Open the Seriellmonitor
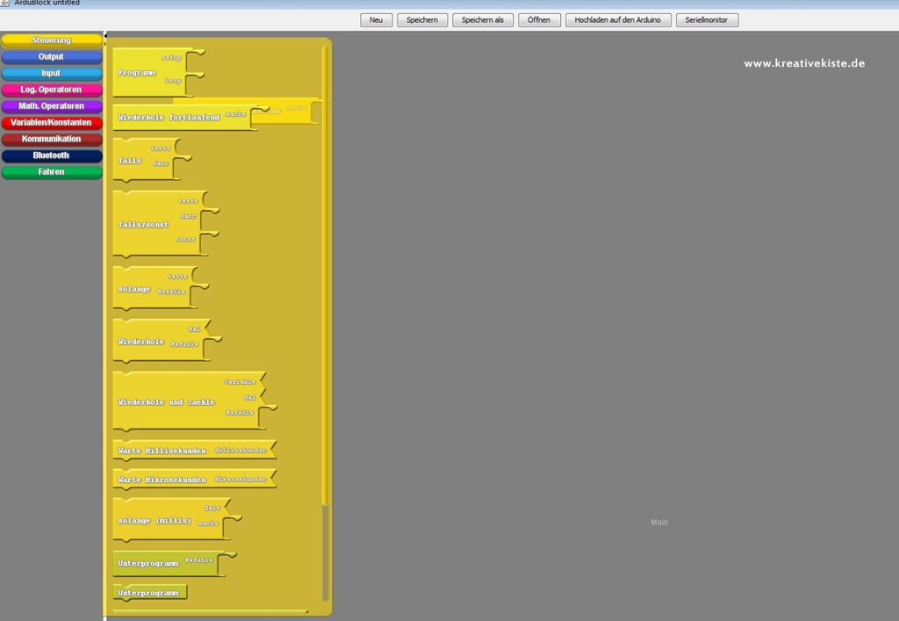Image resolution: width=899 pixels, height=621 pixels. point(707,20)
